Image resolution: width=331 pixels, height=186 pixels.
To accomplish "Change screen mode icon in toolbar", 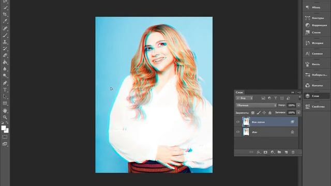I will click(5, 144).
